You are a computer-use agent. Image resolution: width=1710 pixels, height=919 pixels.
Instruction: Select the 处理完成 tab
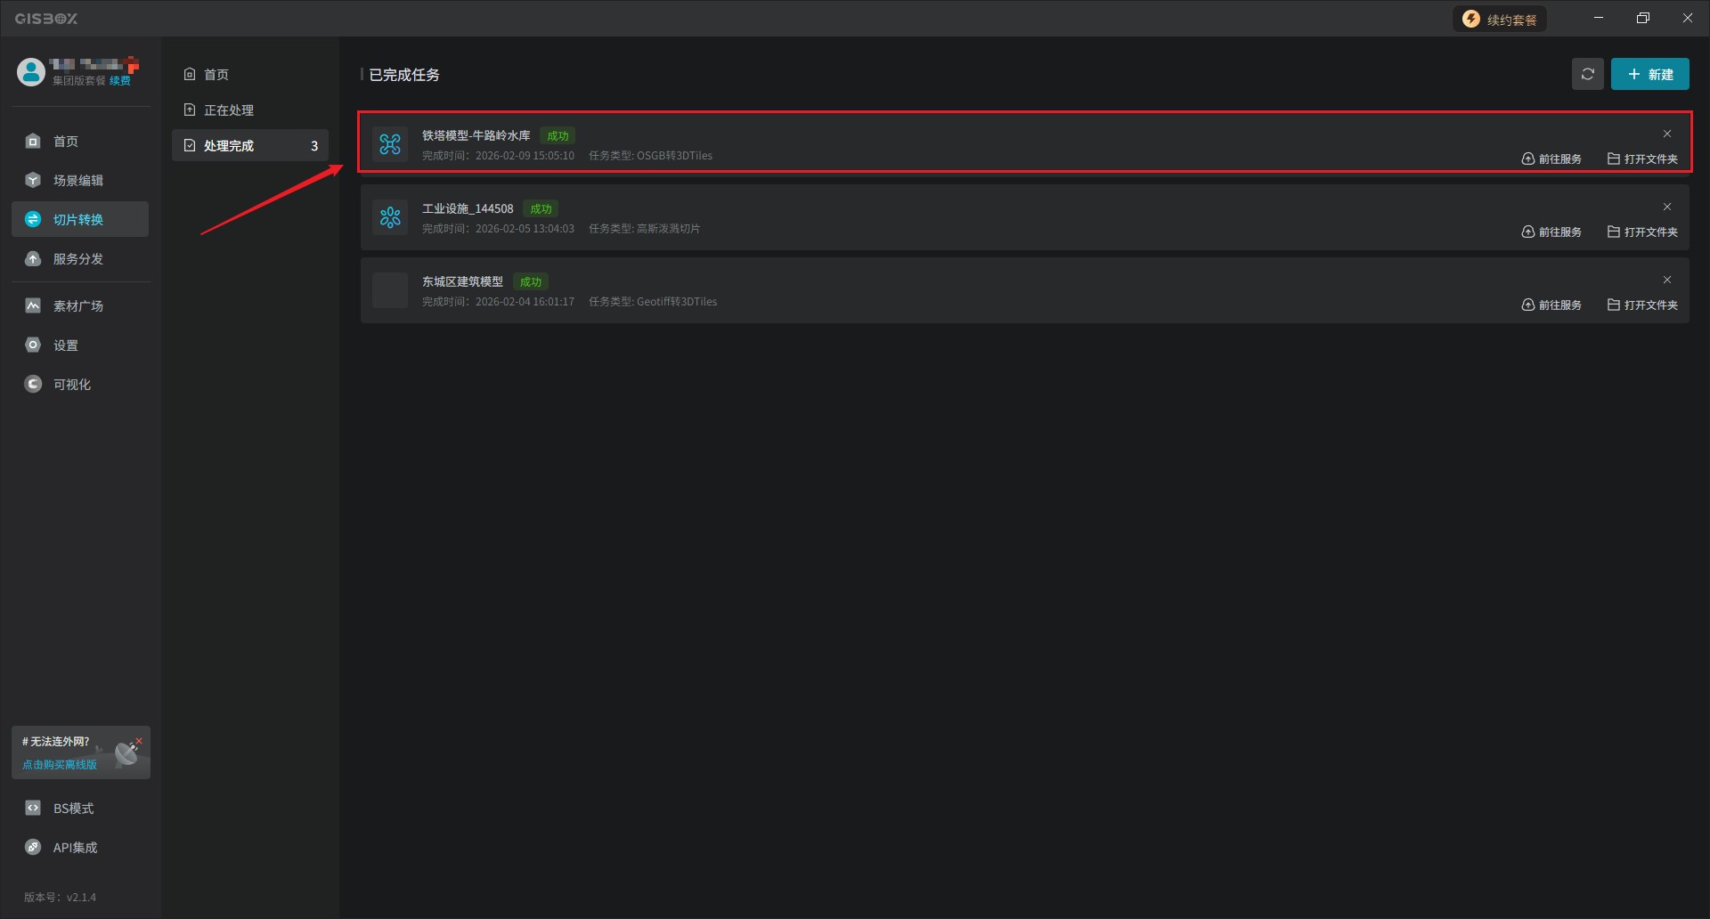(229, 146)
